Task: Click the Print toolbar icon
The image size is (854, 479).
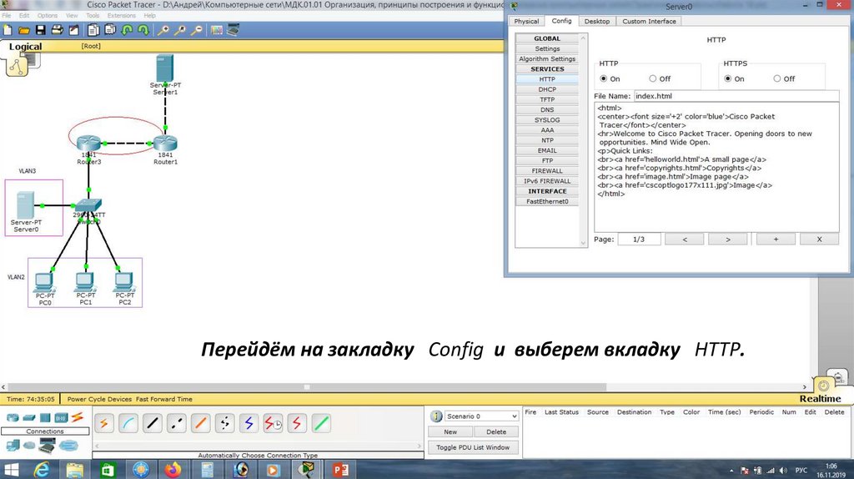Action: tap(57, 30)
